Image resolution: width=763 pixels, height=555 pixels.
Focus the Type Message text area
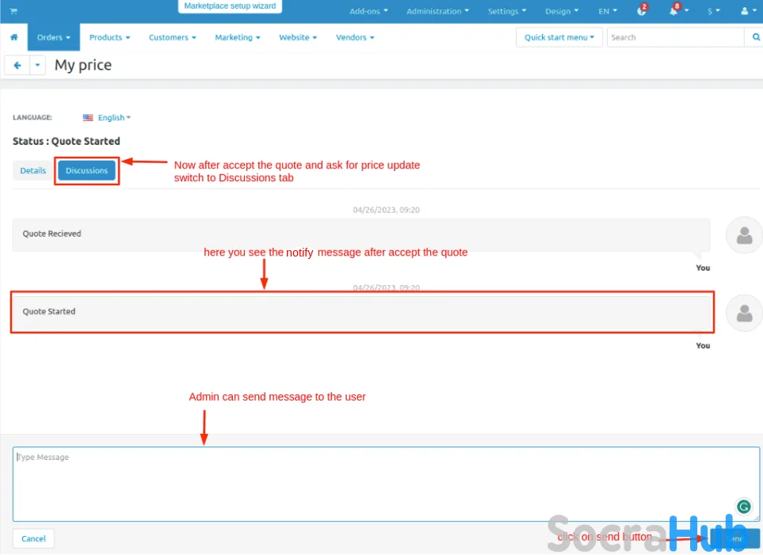click(386, 485)
